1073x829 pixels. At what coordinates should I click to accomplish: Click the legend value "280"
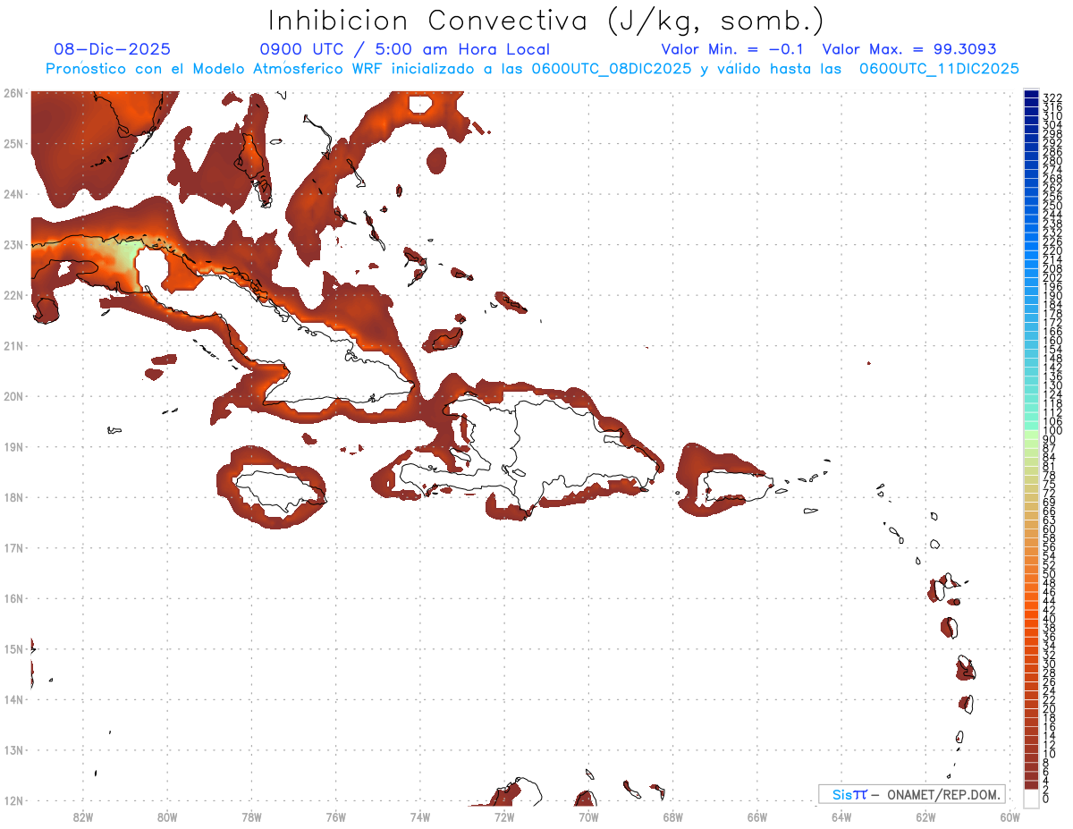(x=1052, y=160)
